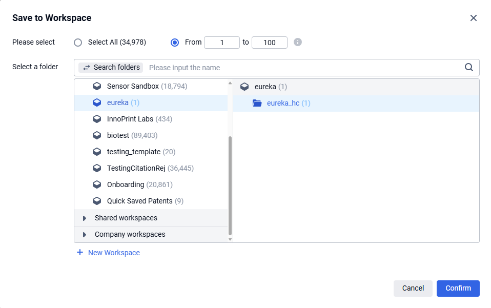This screenshot has width=491, height=308.
Task: Click the plus icon for New Workspace
Action: tap(80, 253)
